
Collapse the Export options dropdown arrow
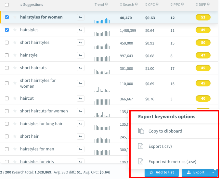213,173
